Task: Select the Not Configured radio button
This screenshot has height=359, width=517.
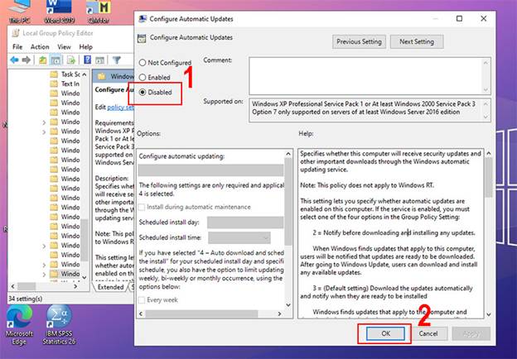Action: 144,63
